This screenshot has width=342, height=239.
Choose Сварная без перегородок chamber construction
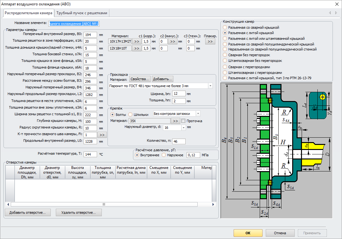pos(225,55)
